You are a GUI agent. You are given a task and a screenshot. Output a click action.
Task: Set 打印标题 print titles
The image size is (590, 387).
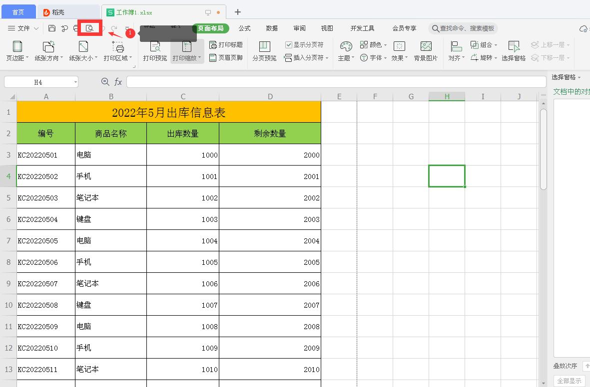click(x=226, y=44)
